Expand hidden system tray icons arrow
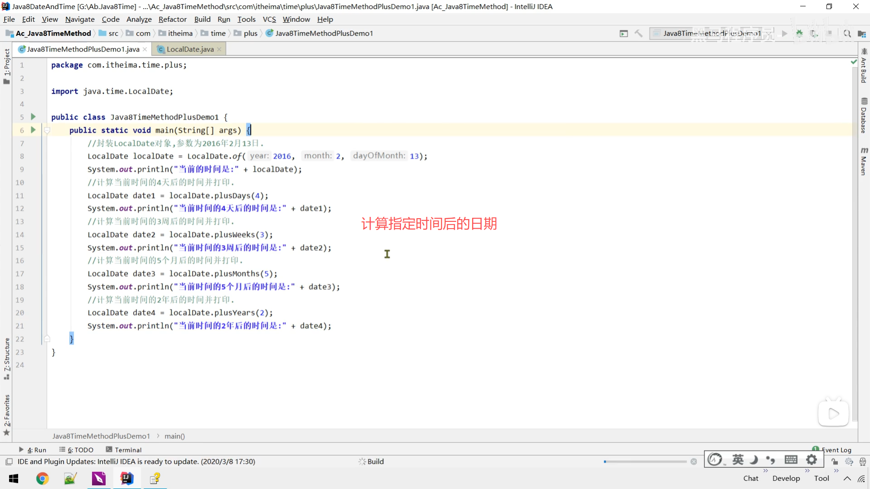 pyautogui.click(x=847, y=479)
